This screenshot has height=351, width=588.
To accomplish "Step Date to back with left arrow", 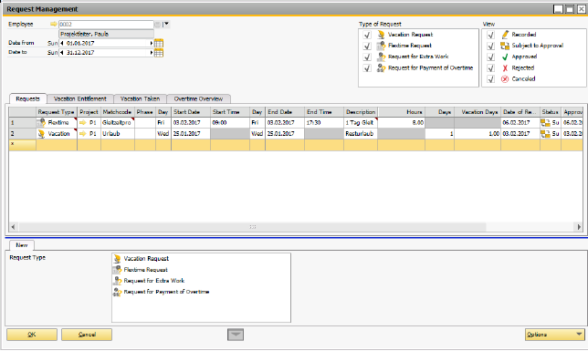I will (x=62, y=53).
